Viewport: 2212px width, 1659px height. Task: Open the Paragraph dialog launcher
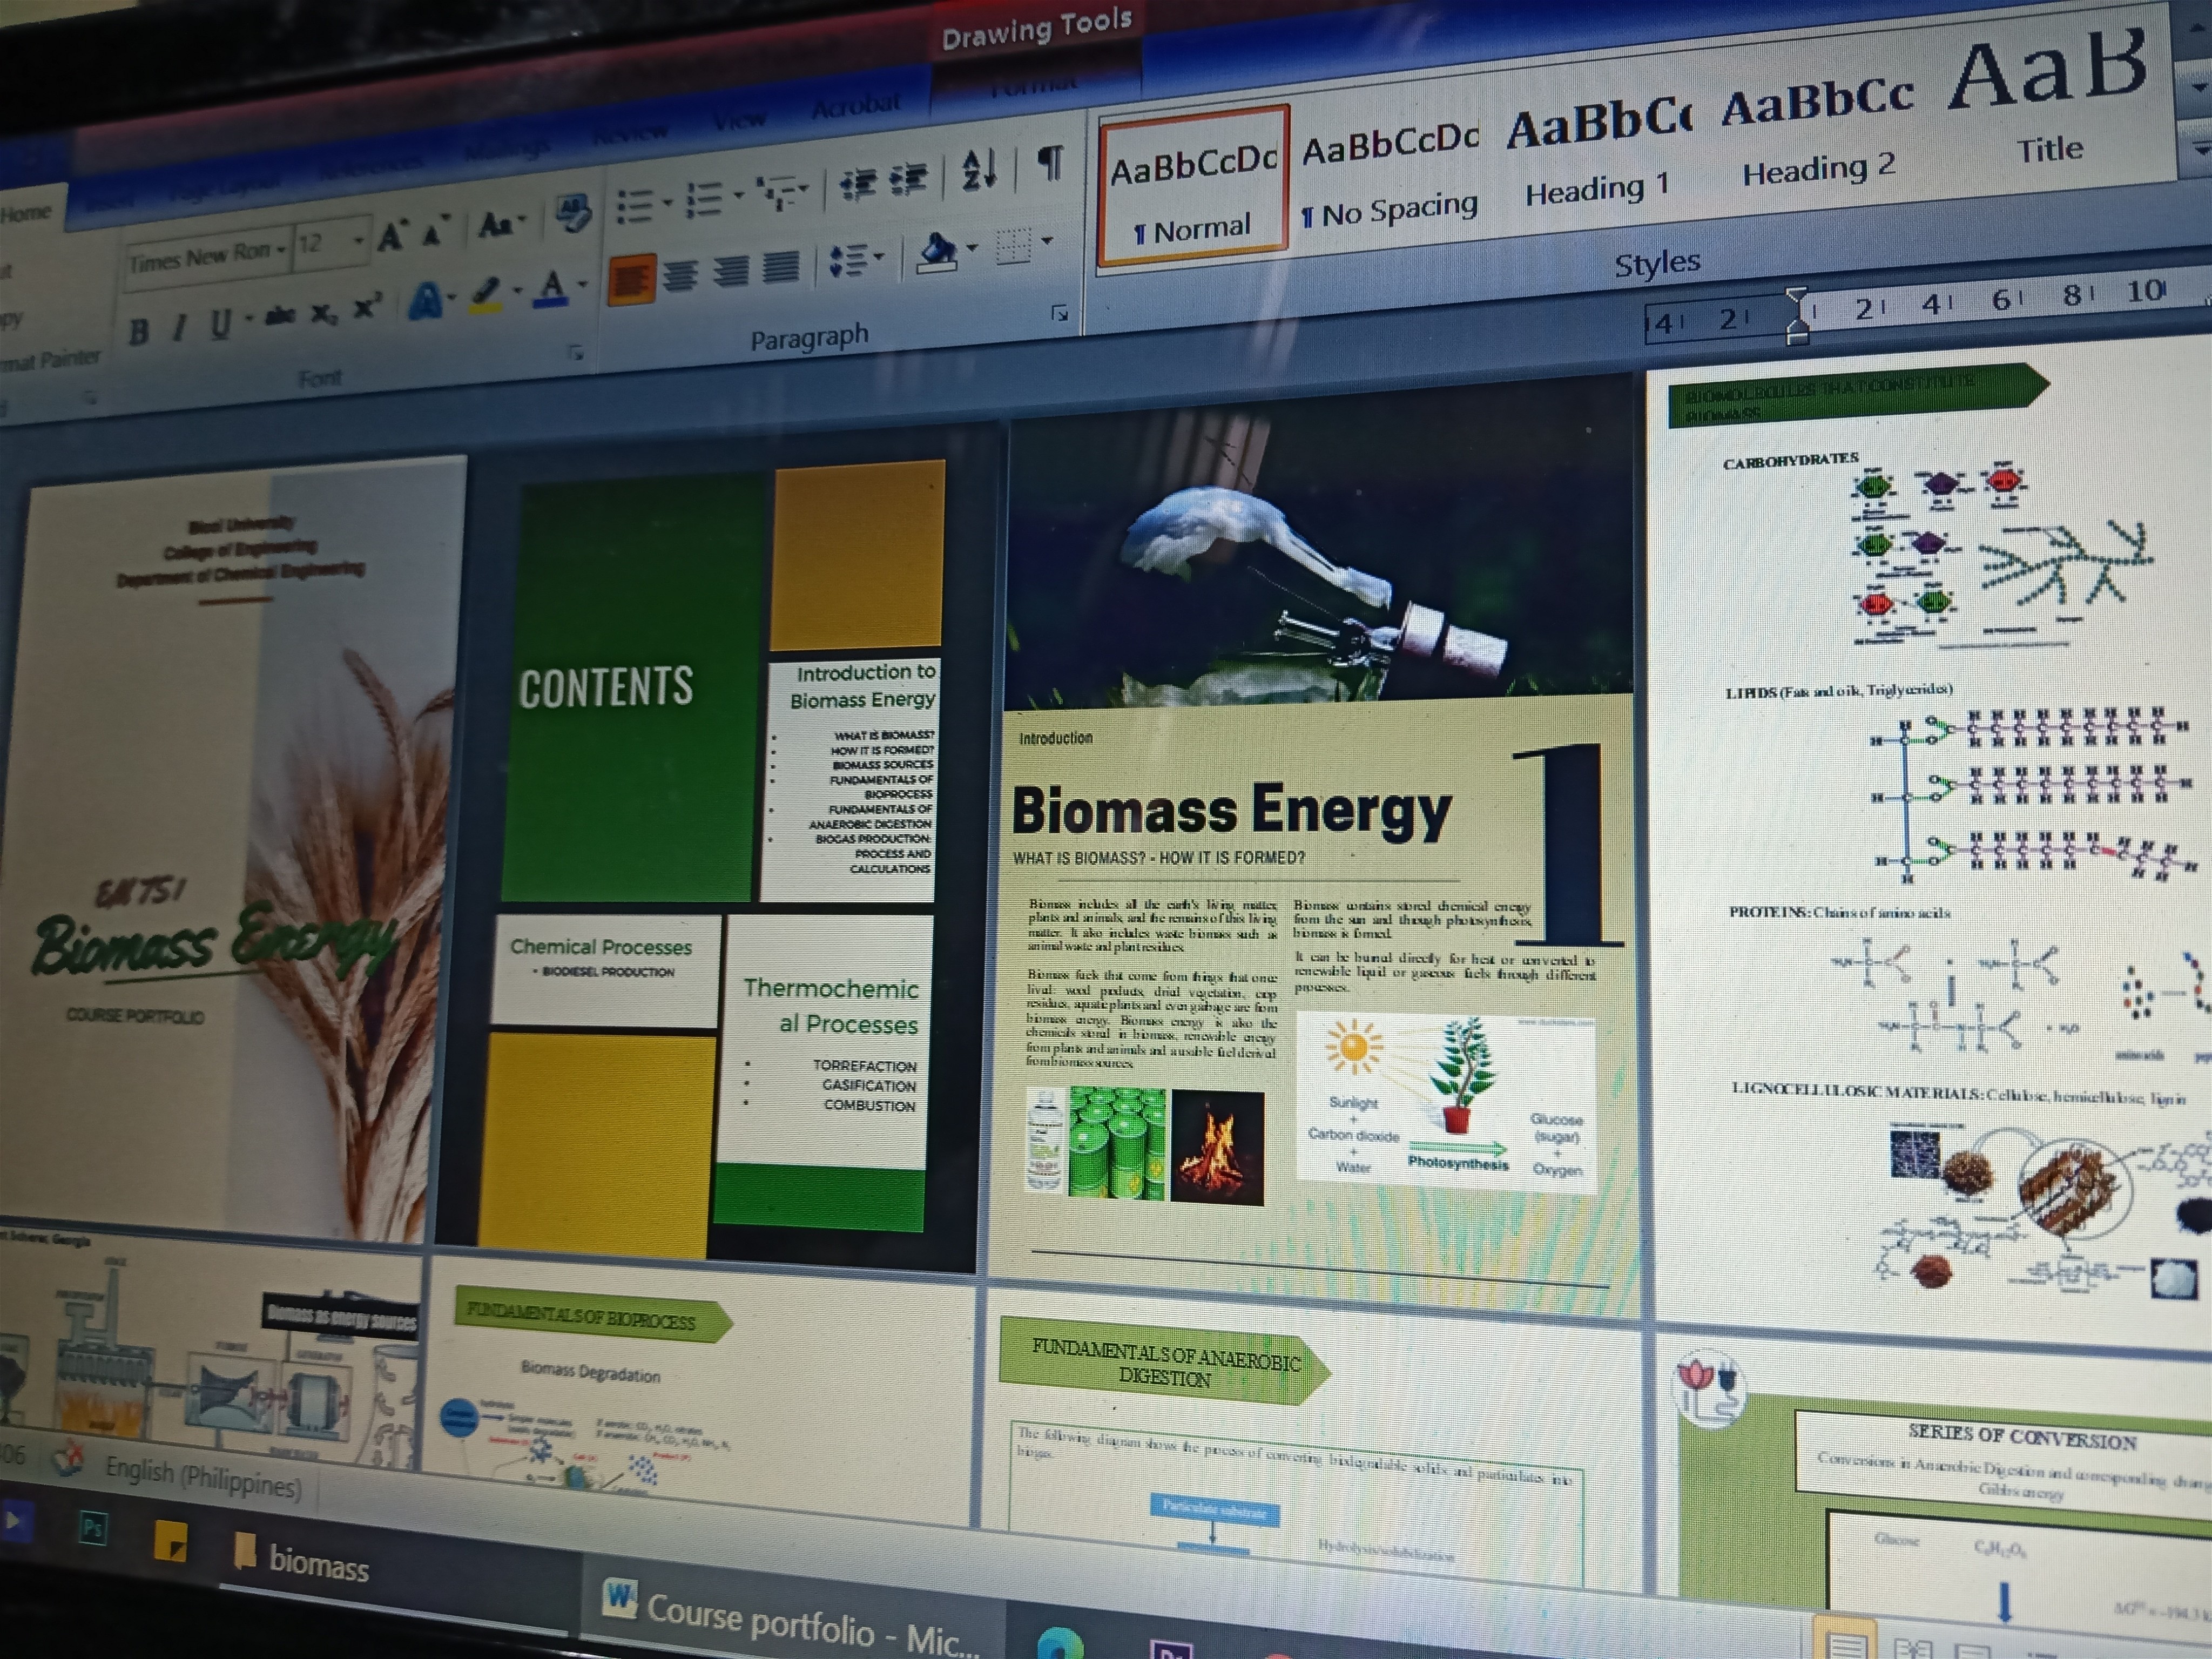(1060, 314)
